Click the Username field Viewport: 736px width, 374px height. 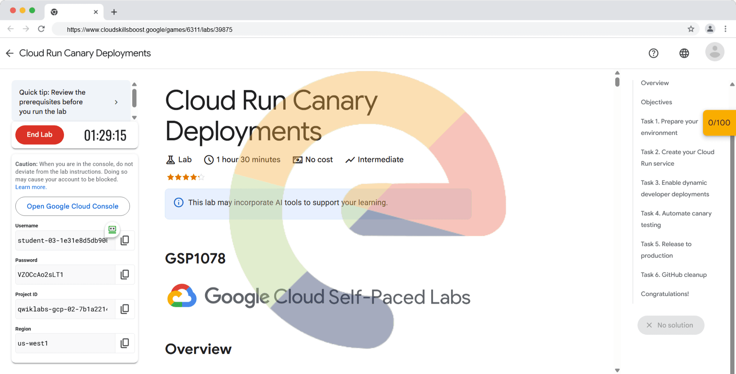[x=65, y=241]
